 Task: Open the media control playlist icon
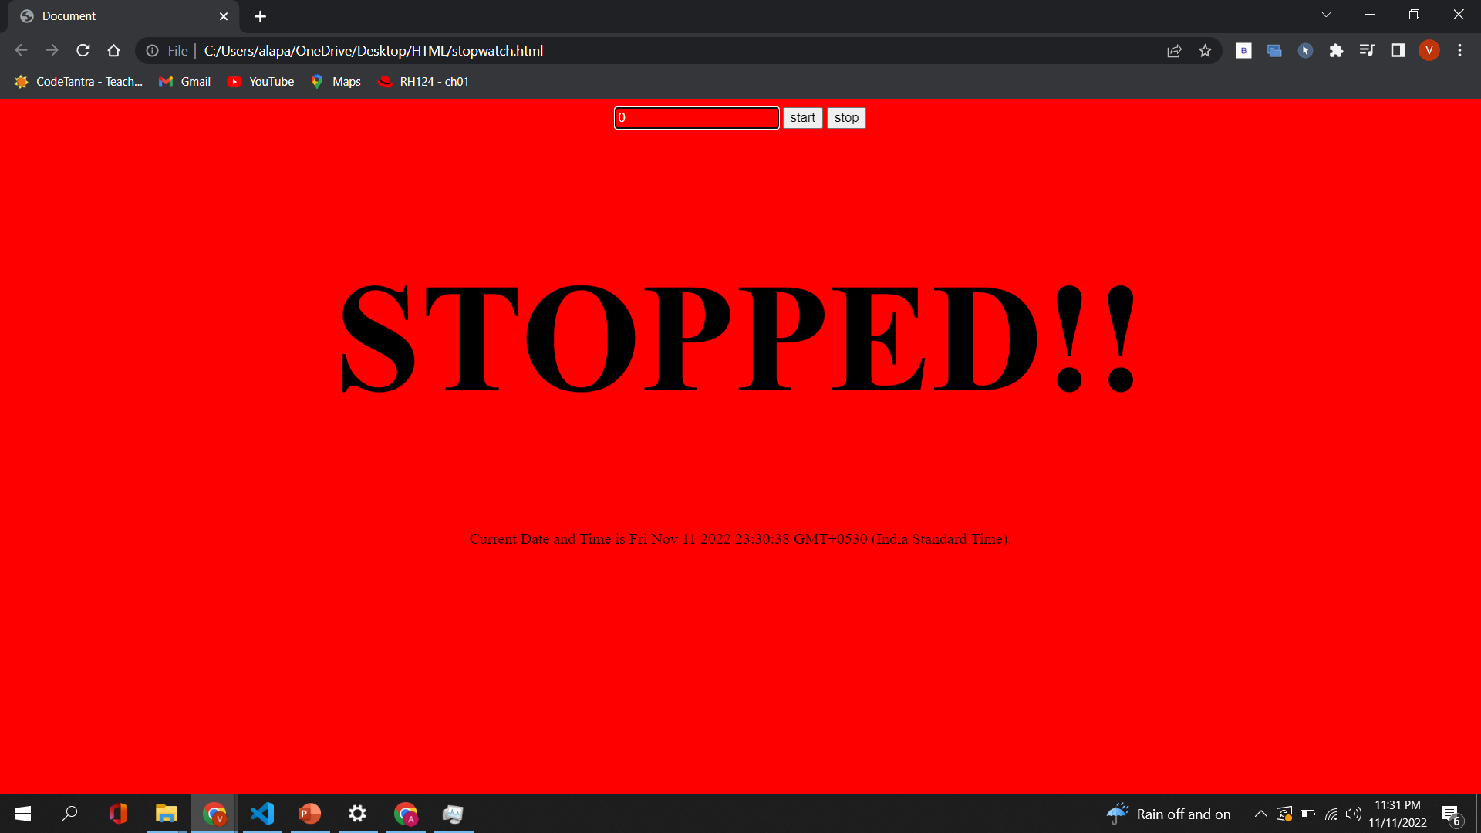pos(1367,51)
